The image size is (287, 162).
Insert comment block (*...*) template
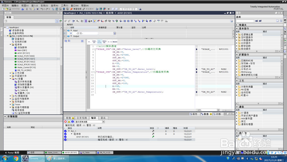click(x=110, y=42)
